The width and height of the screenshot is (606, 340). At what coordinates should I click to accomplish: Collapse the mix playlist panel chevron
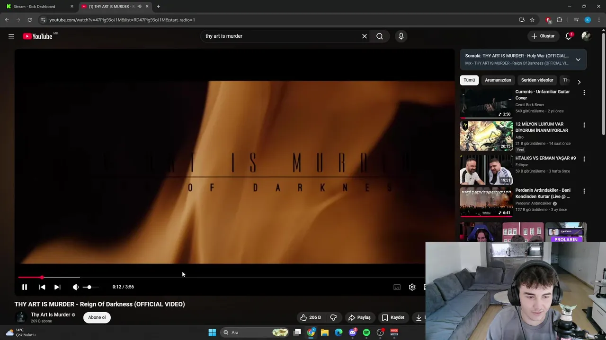(578, 59)
